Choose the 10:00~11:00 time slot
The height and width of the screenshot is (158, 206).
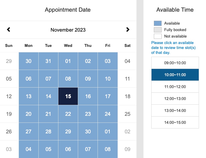tap(175, 75)
